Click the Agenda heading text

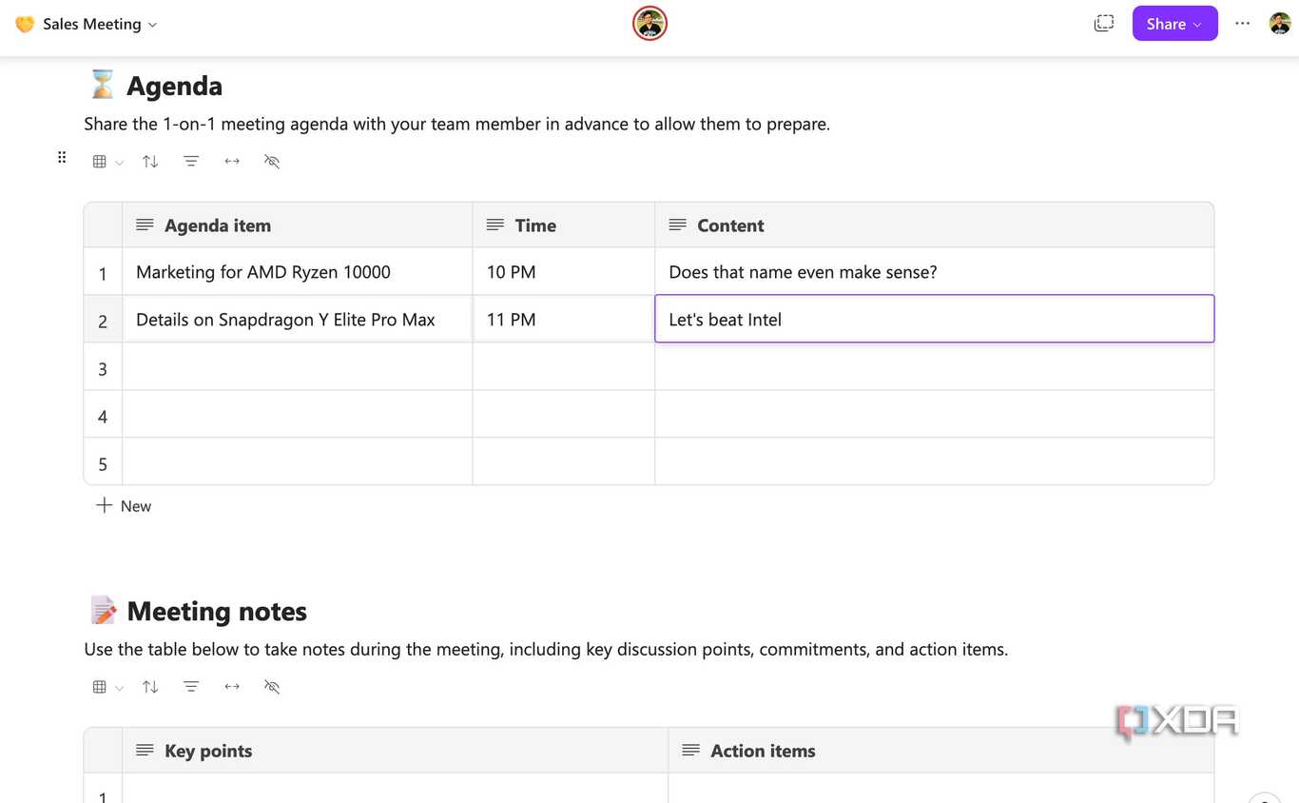click(x=174, y=86)
